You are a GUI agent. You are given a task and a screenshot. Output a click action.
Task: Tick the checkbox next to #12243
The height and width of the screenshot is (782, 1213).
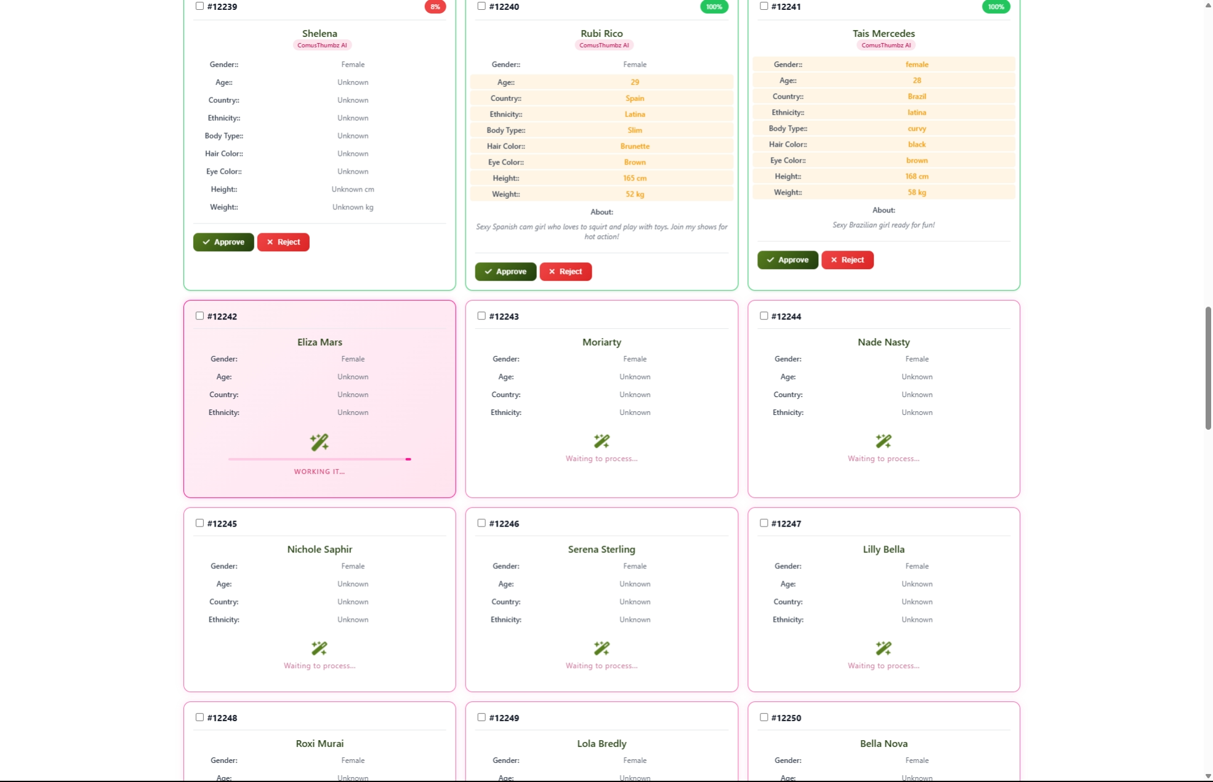click(481, 315)
